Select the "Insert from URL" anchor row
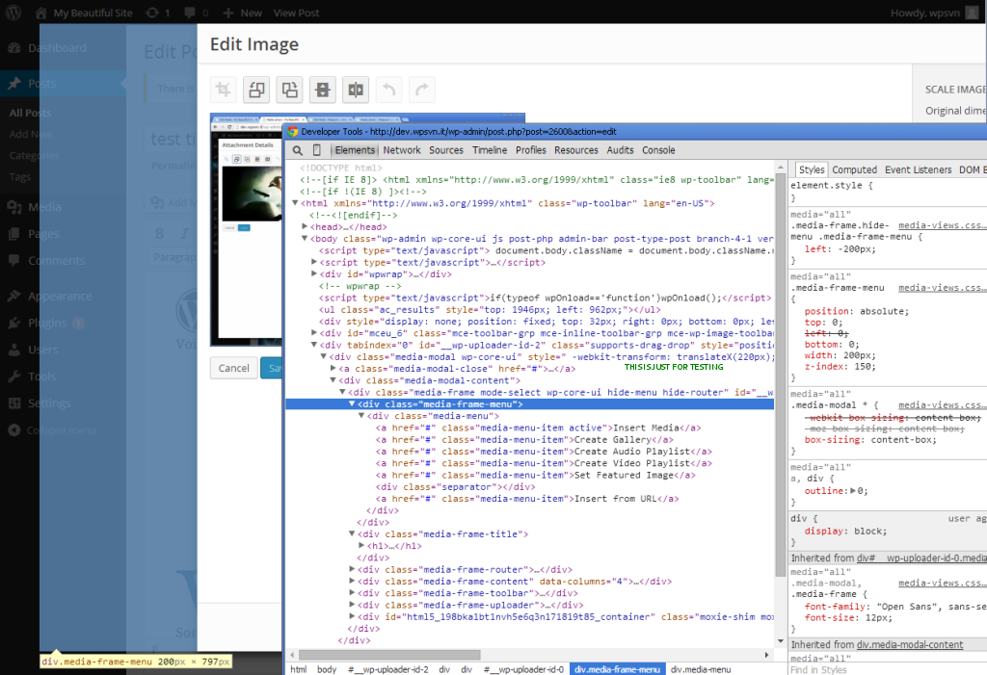This screenshot has width=987, height=675. (x=529, y=499)
